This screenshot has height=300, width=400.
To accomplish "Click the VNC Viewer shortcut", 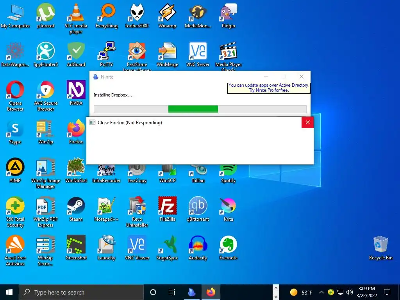I will [137, 247].
